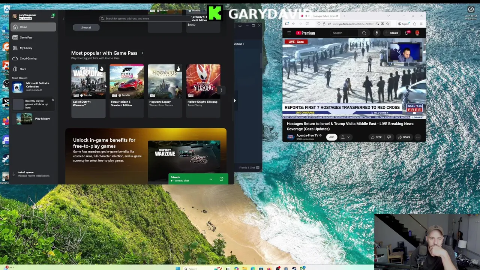Screen dimensions: 480x270
Task: Pop out the Friends chat window icon
Action: click(x=221, y=179)
